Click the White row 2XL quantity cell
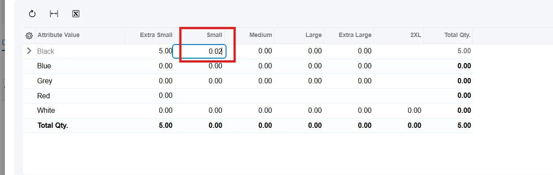The width and height of the screenshot is (553, 175). (x=399, y=111)
